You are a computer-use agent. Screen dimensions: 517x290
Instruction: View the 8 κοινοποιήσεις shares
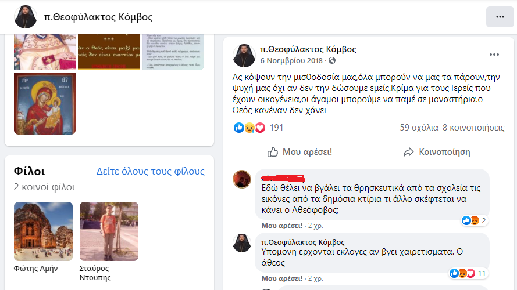coord(473,128)
